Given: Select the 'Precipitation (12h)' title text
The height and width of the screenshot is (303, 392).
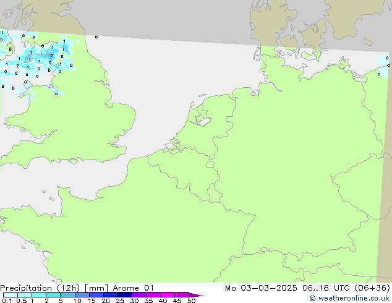Looking at the screenshot, I should [x=40, y=288].
